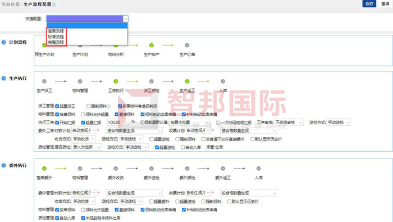The width and height of the screenshot is (393, 222).
Task: Enable 一次扫码完成汇报 checkbox
Action: (x=218, y=123)
